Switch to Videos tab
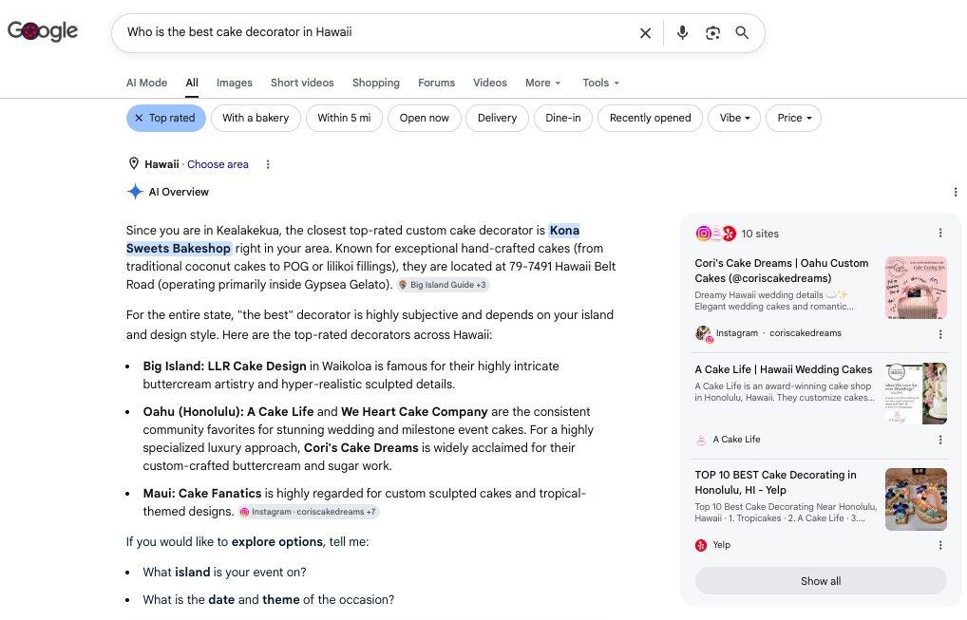Screen dimensions: 967x620 coord(489,83)
